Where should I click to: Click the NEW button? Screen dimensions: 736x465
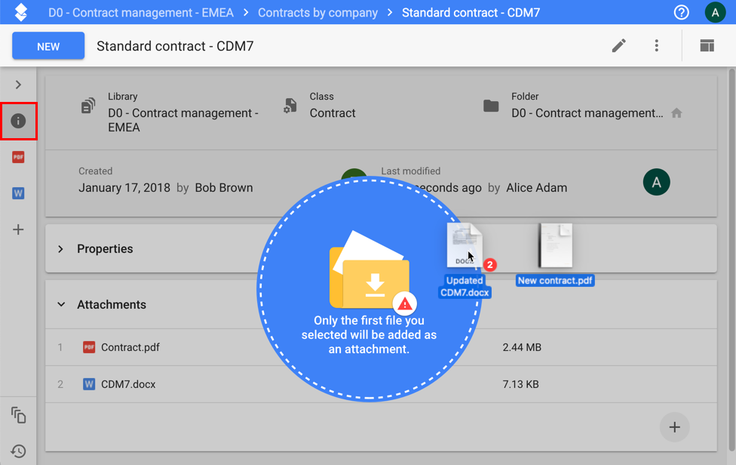pos(48,46)
